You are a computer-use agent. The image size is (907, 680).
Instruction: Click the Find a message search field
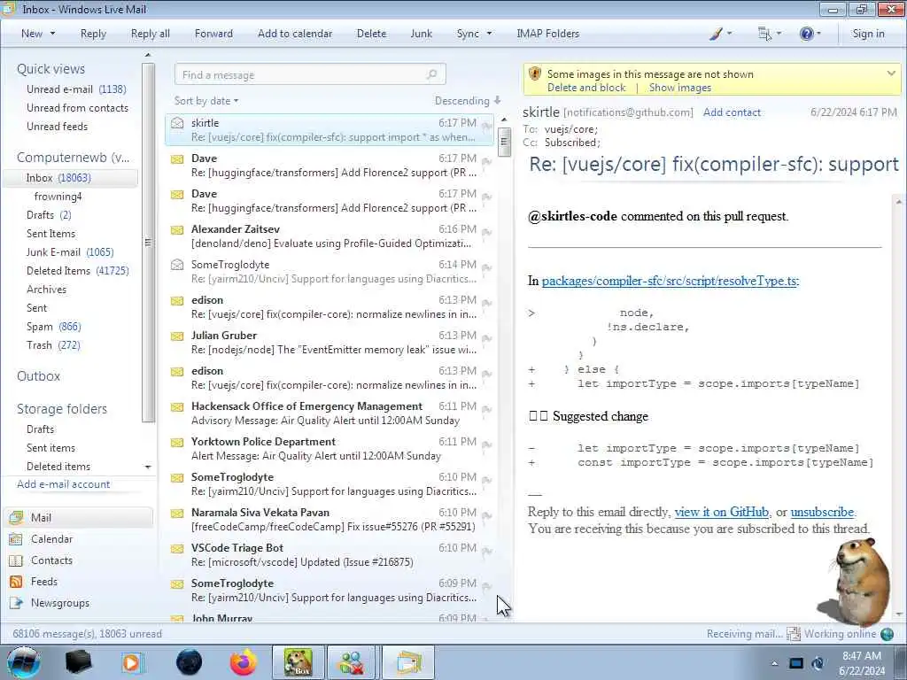click(x=310, y=74)
